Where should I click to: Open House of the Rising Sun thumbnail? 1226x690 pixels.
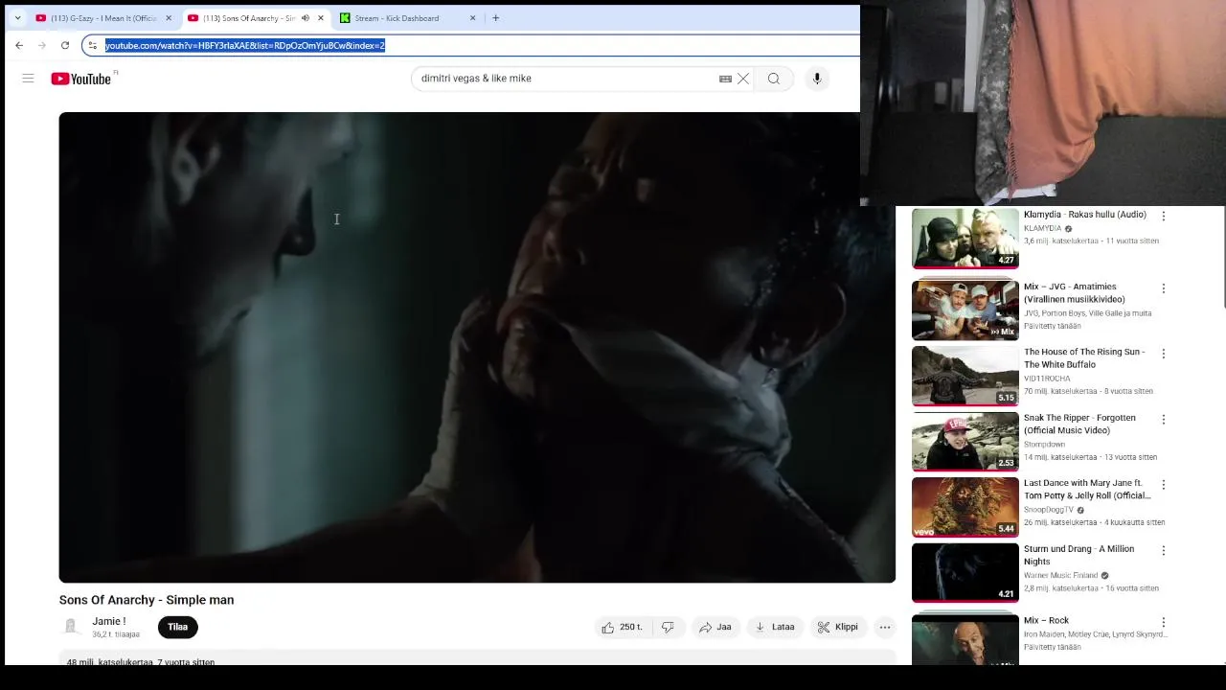965,376
